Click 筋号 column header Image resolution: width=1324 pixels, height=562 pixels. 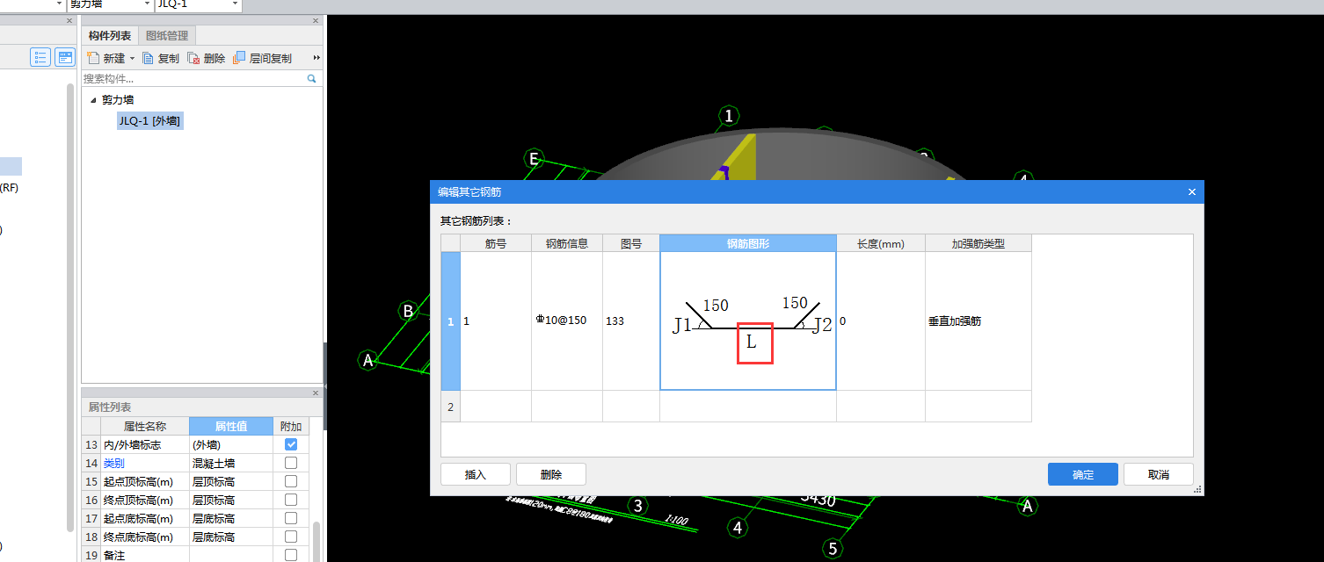(x=496, y=243)
